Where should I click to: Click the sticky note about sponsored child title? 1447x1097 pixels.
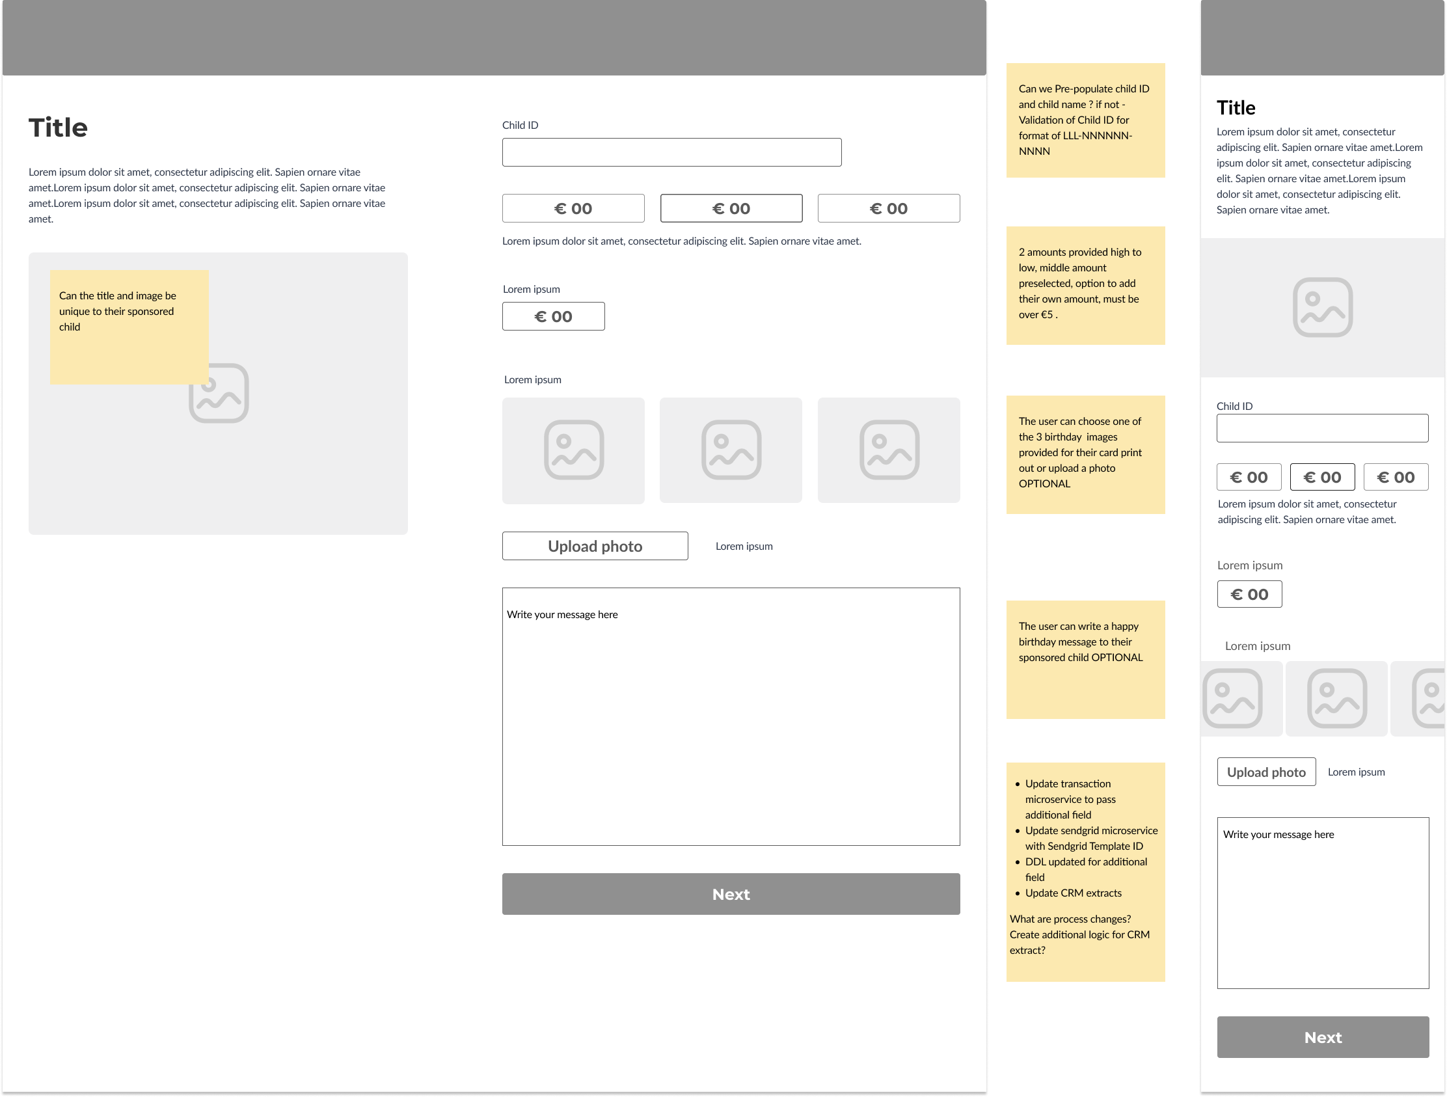tap(129, 327)
